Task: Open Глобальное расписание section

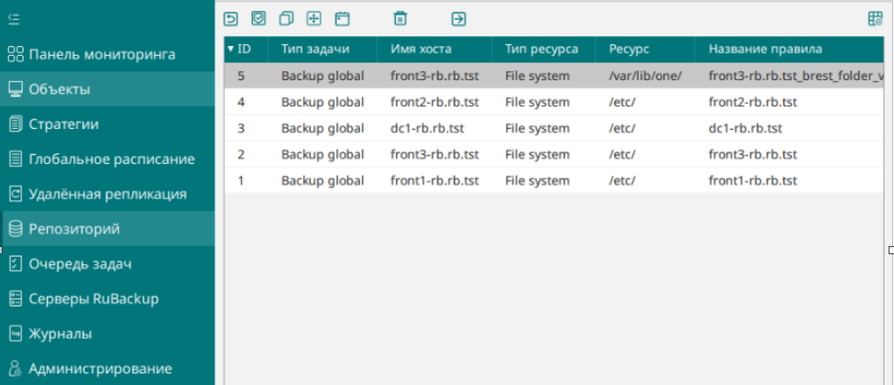Action: [107, 159]
